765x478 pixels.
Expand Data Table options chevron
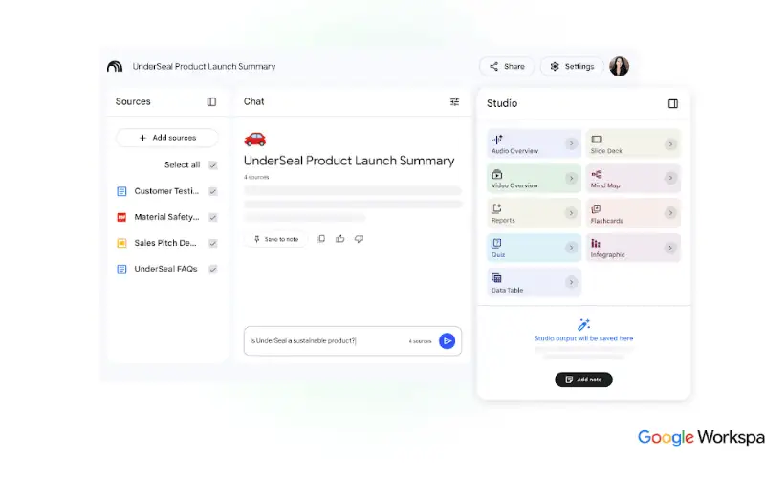tap(571, 282)
